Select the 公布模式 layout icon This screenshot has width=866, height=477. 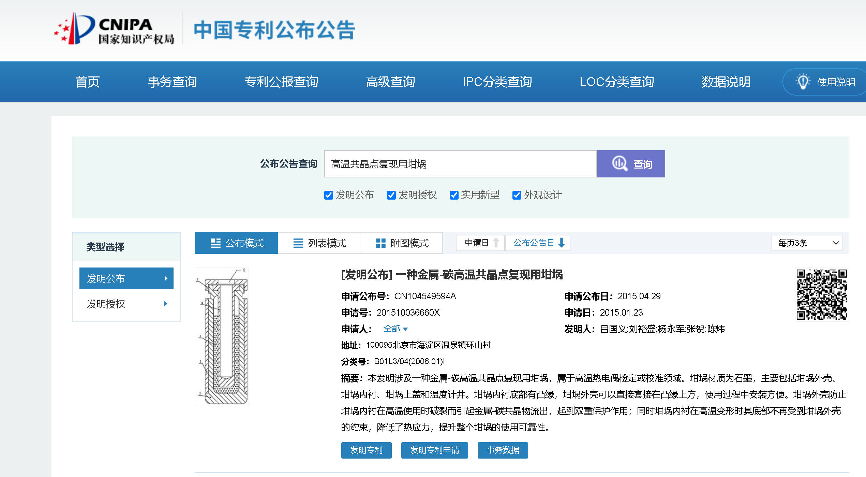point(215,243)
